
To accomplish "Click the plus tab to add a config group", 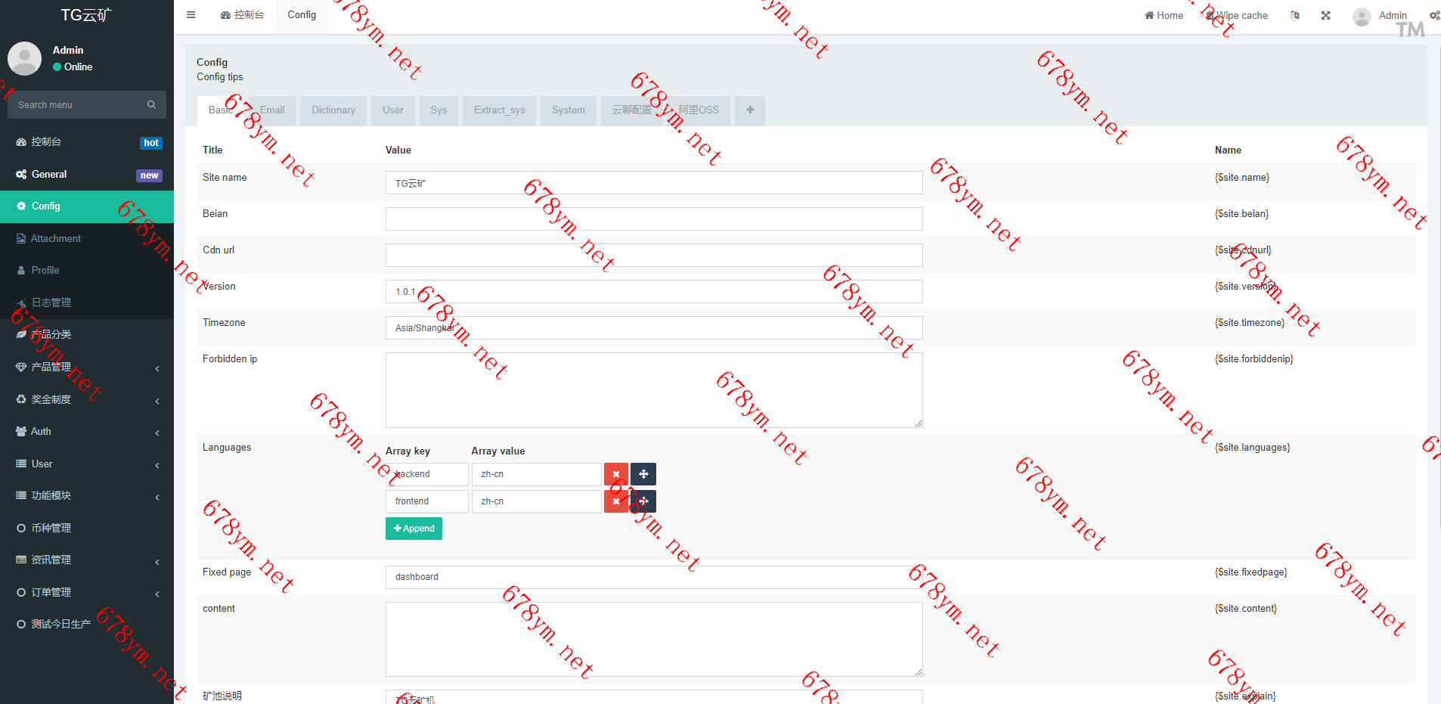I will point(750,110).
